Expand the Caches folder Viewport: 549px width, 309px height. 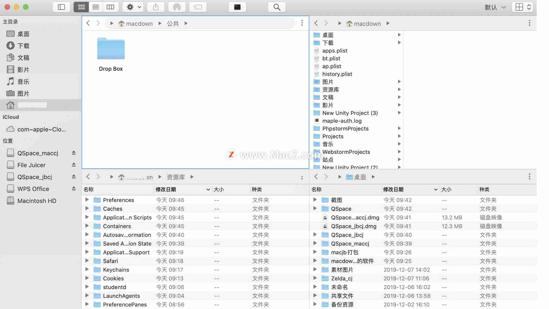click(87, 208)
